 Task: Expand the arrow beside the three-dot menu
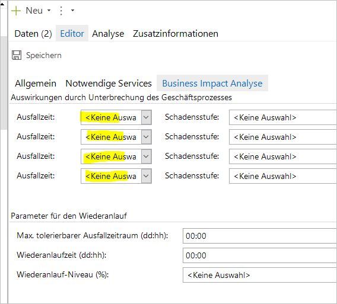pos(73,10)
